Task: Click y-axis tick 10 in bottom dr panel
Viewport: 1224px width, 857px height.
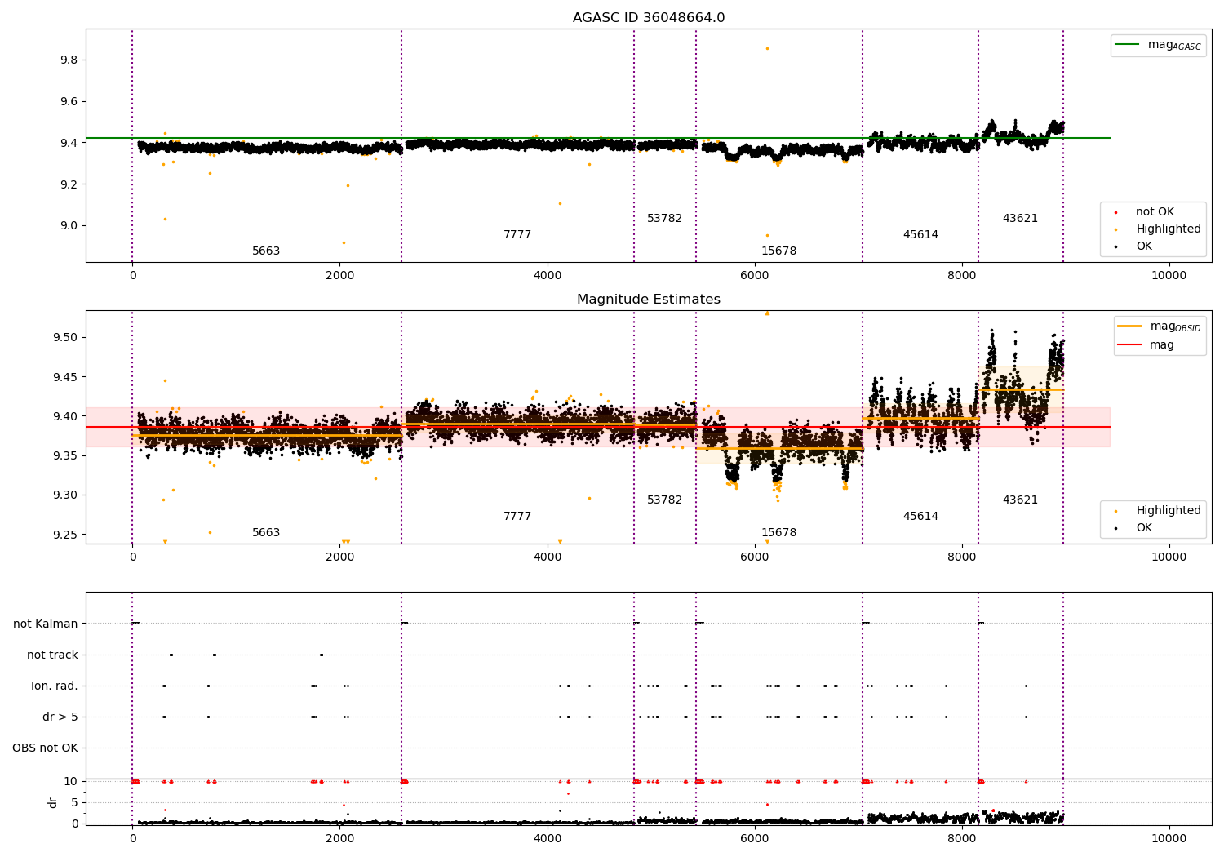Action: pos(71,782)
